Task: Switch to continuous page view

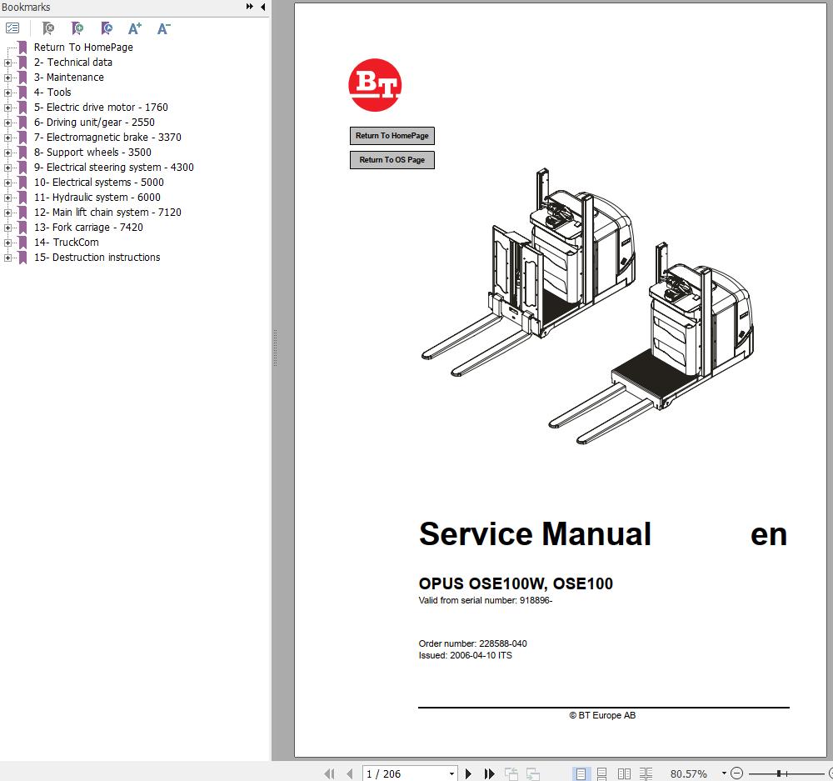Action: click(x=602, y=773)
